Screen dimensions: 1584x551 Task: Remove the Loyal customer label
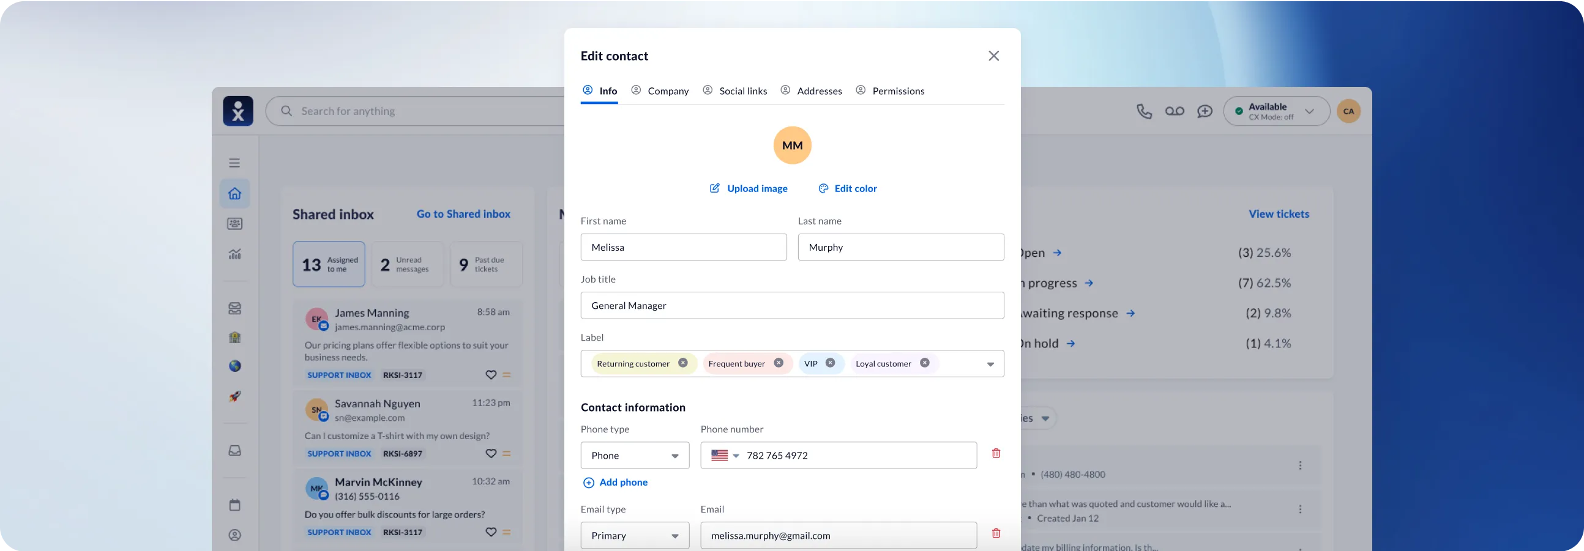[x=924, y=363]
